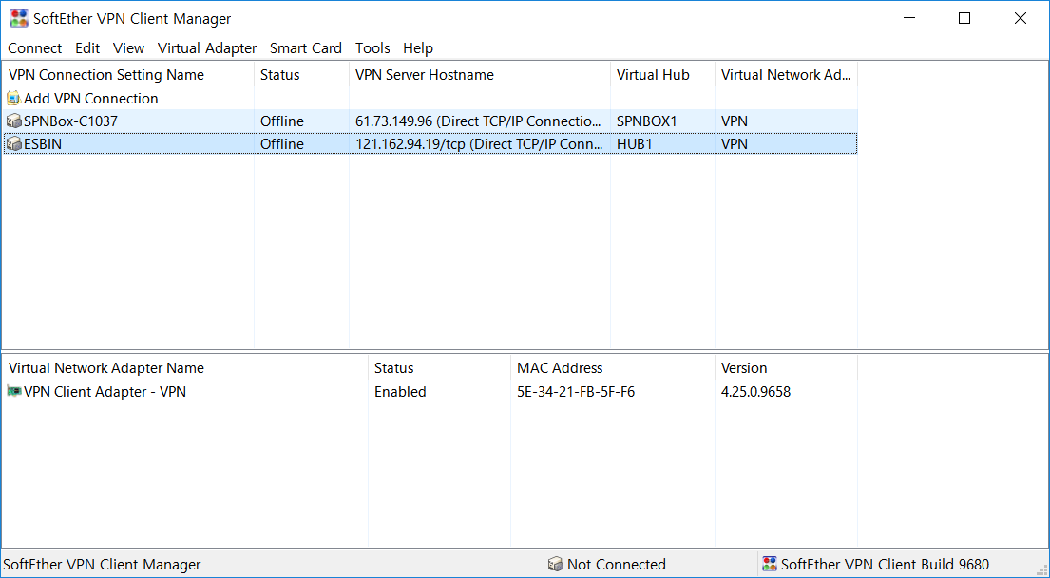The image size is (1050, 578).
Task: Open the View menu
Action: [128, 48]
